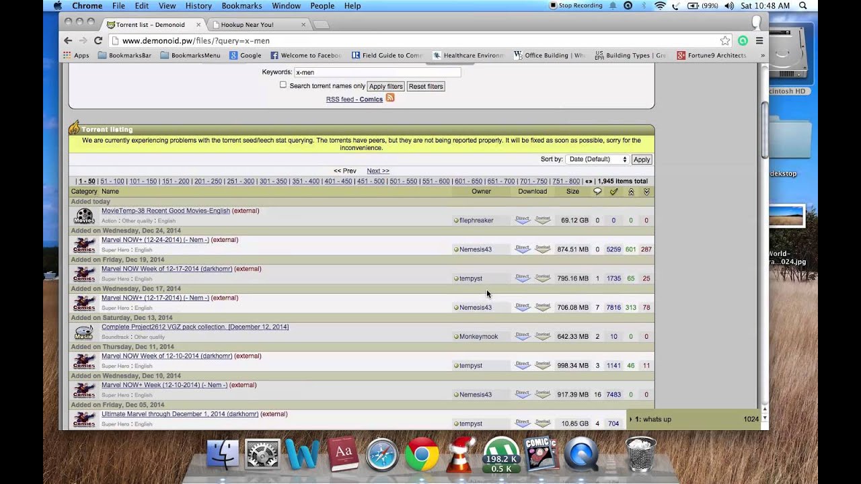
Task: Open Wi-Fi status menu
Action: pos(660,5)
